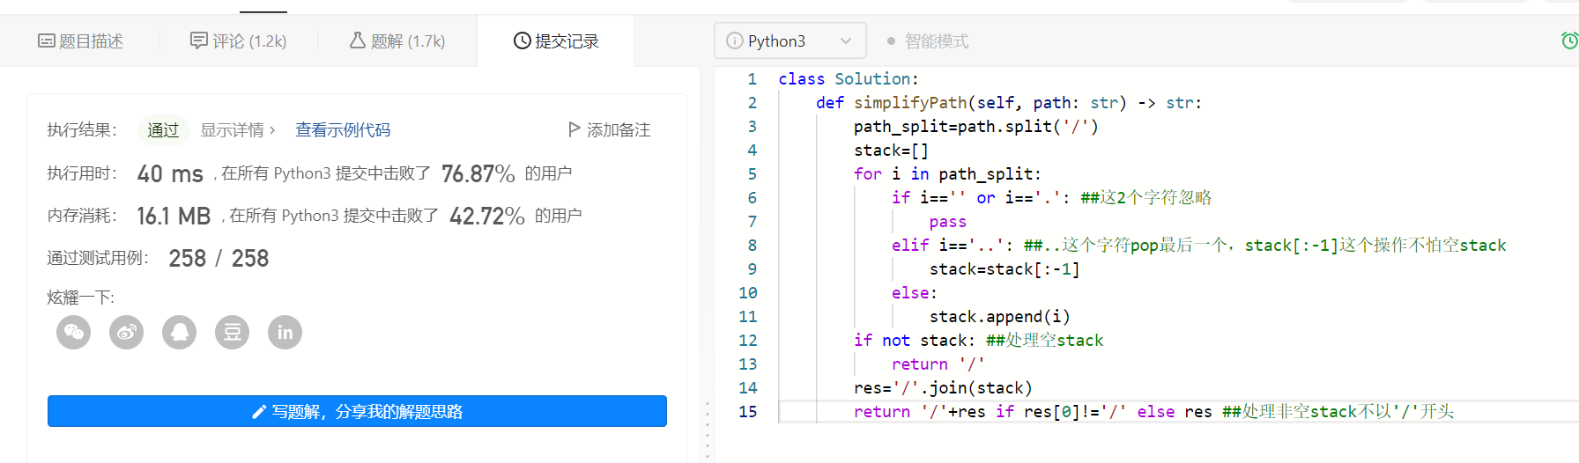
Task: Open the 查看示例代码 link
Action: pyautogui.click(x=343, y=130)
